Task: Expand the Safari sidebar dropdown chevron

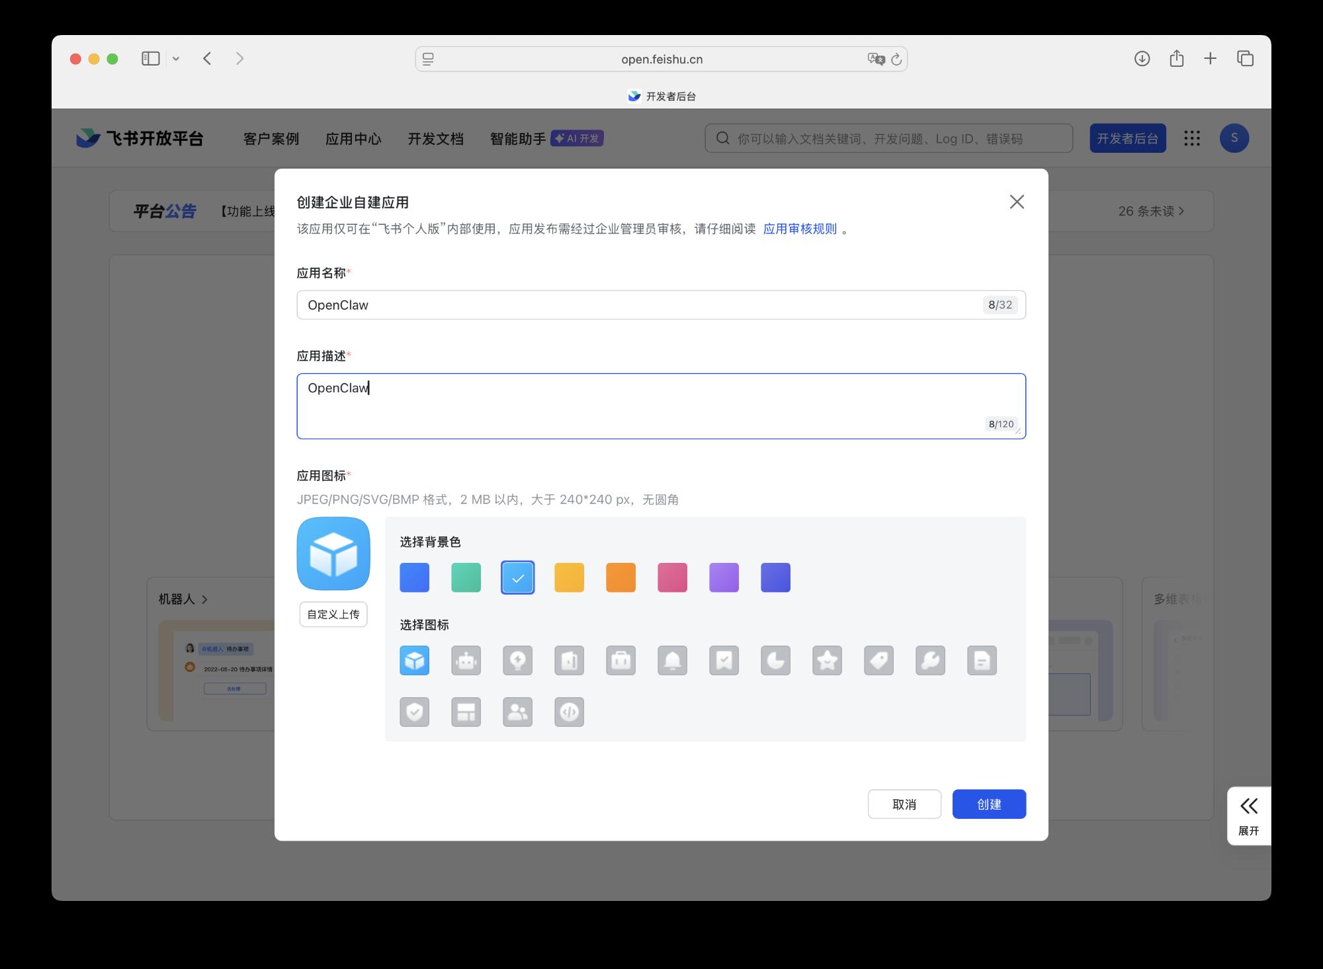Action: pyautogui.click(x=176, y=59)
